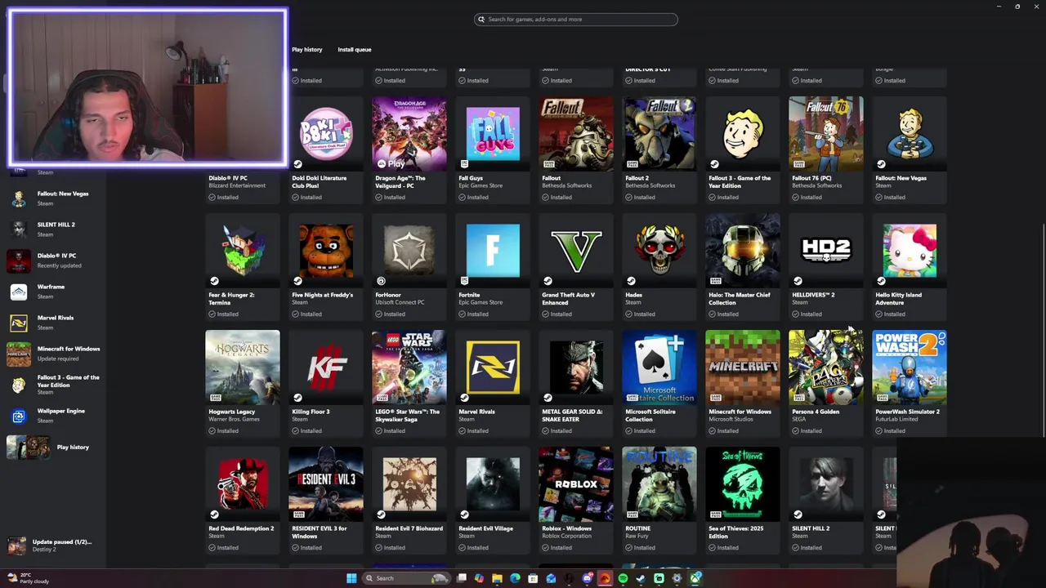The image size is (1046, 588).
Task: Select the HELLDIVERS 2 game cover
Action: pyautogui.click(x=826, y=251)
